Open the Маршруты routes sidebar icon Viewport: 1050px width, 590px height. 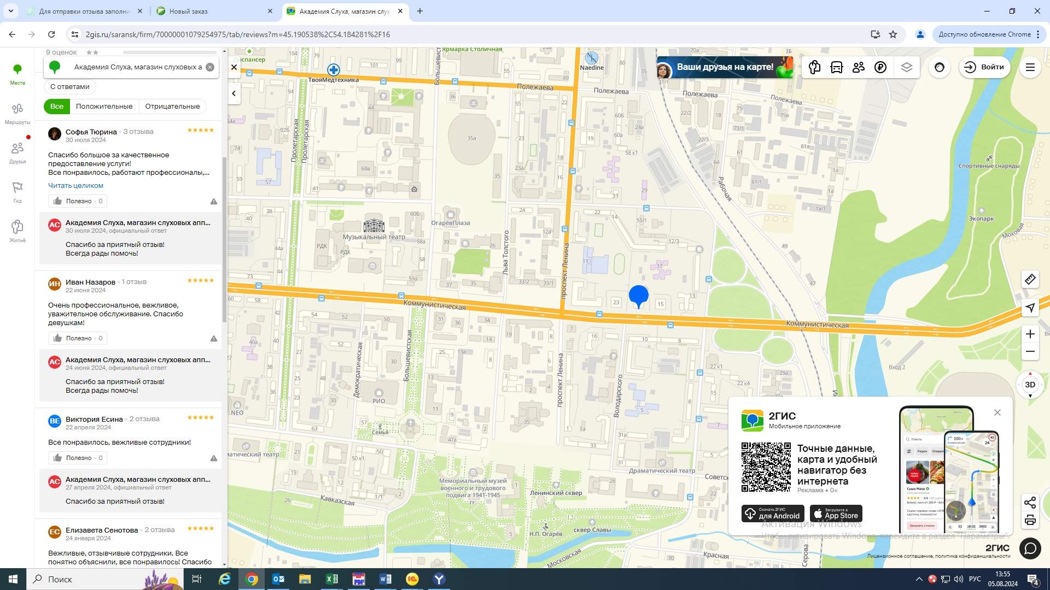[17, 113]
